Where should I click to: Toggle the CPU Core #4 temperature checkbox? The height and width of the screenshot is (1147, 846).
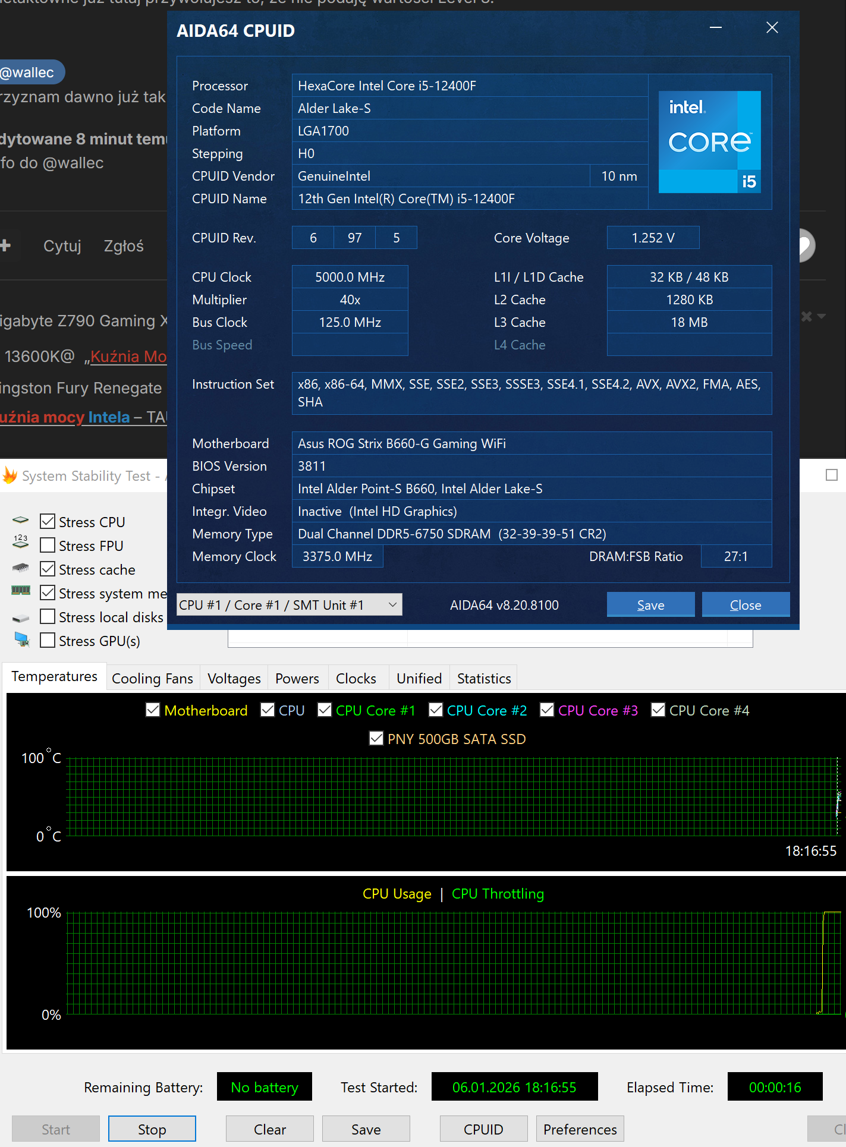[658, 710]
